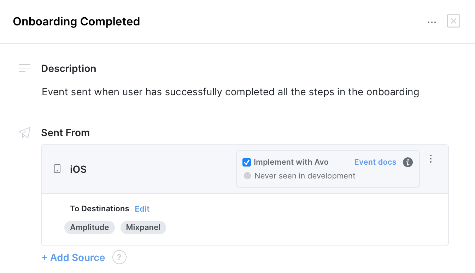This screenshot has width=475, height=273.
Task: Click the Never seen in development status text
Action: point(305,176)
